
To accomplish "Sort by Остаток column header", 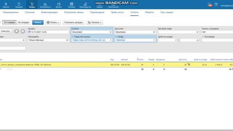I will coord(140,60).
